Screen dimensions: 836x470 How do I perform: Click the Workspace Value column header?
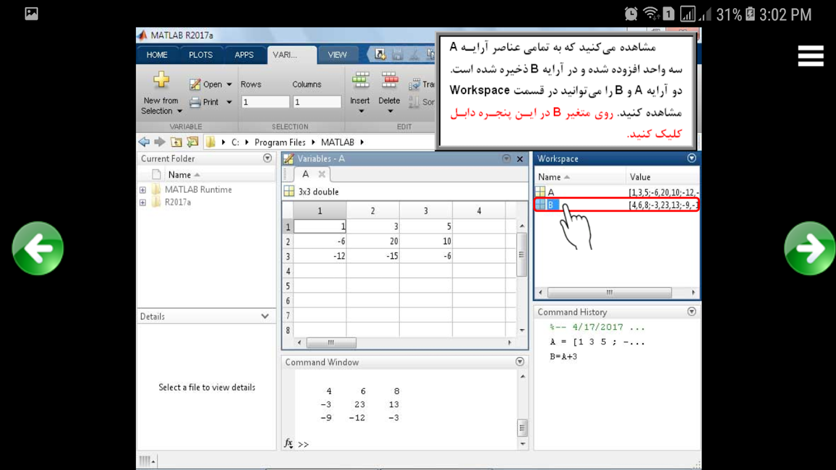coord(663,177)
